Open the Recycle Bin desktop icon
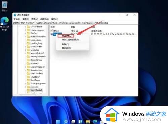 (4, 6)
